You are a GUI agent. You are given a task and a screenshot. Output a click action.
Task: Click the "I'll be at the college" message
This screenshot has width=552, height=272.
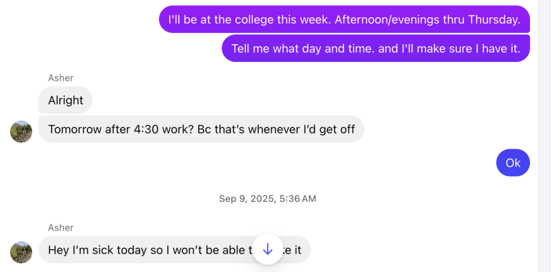click(344, 20)
